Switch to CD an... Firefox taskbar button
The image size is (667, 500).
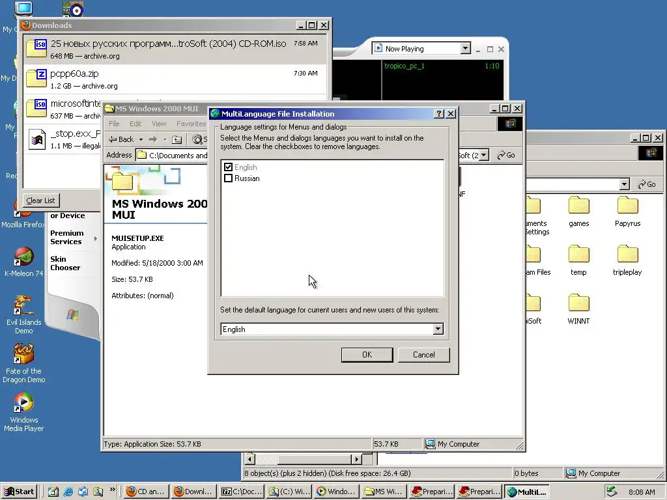pos(145,492)
